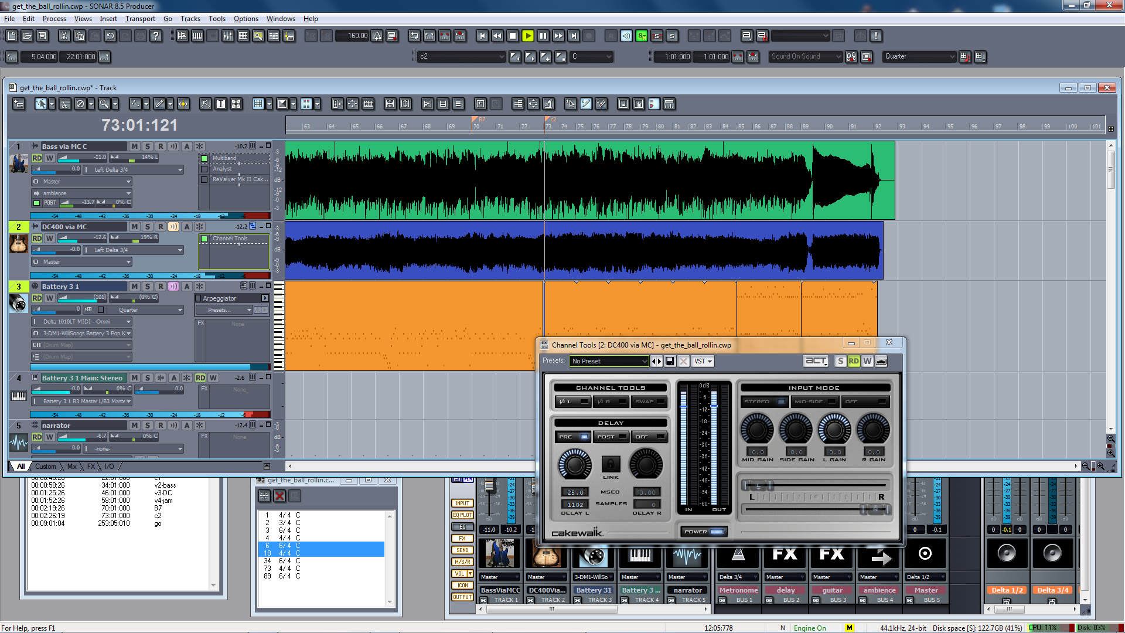Viewport: 1125px width, 633px height.
Task: Save preset in Channel Tools window
Action: coord(670,362)
